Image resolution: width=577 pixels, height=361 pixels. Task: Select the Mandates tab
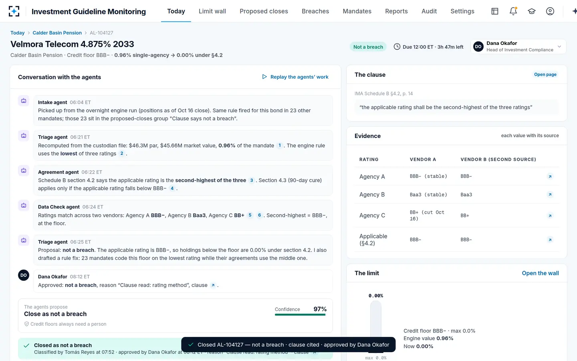pyautogui.click(x=357, y=11)
